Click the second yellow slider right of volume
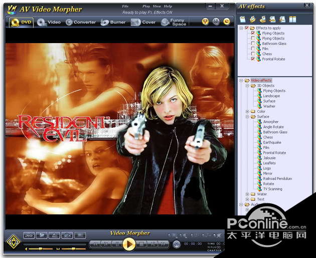316x258 pixels. (74, 249)
